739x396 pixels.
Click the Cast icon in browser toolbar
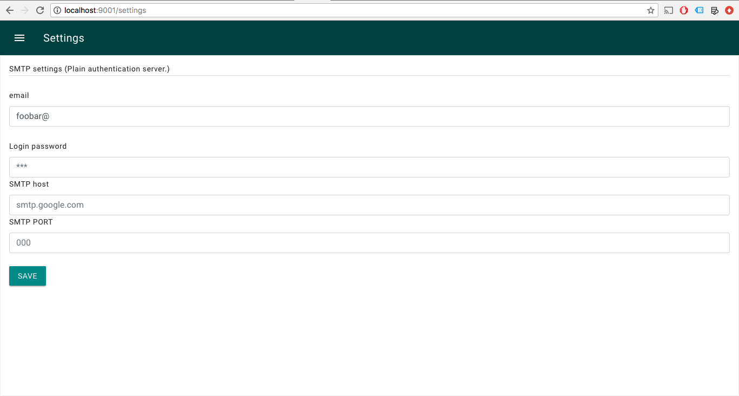(669, 10)
